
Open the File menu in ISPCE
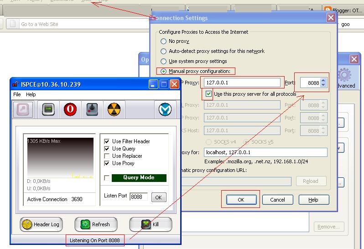click(x=17, y=94)
